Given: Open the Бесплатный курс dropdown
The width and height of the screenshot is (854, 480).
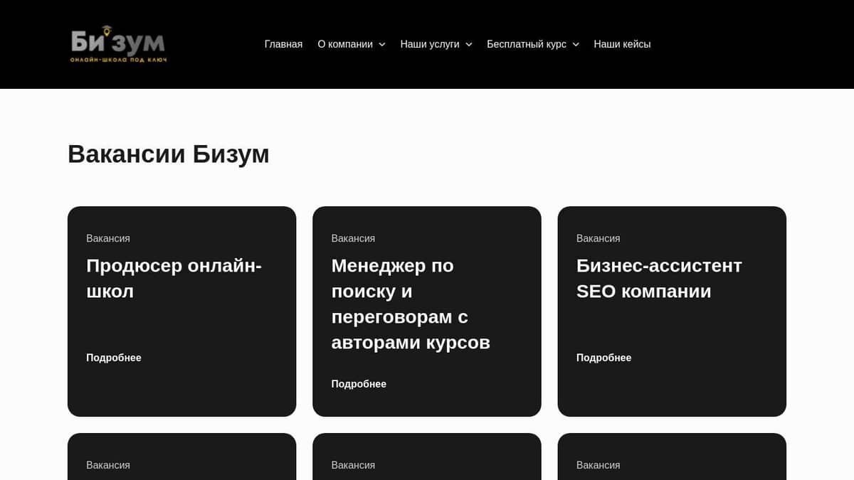Looking at the screenshot, I should 527,44.
